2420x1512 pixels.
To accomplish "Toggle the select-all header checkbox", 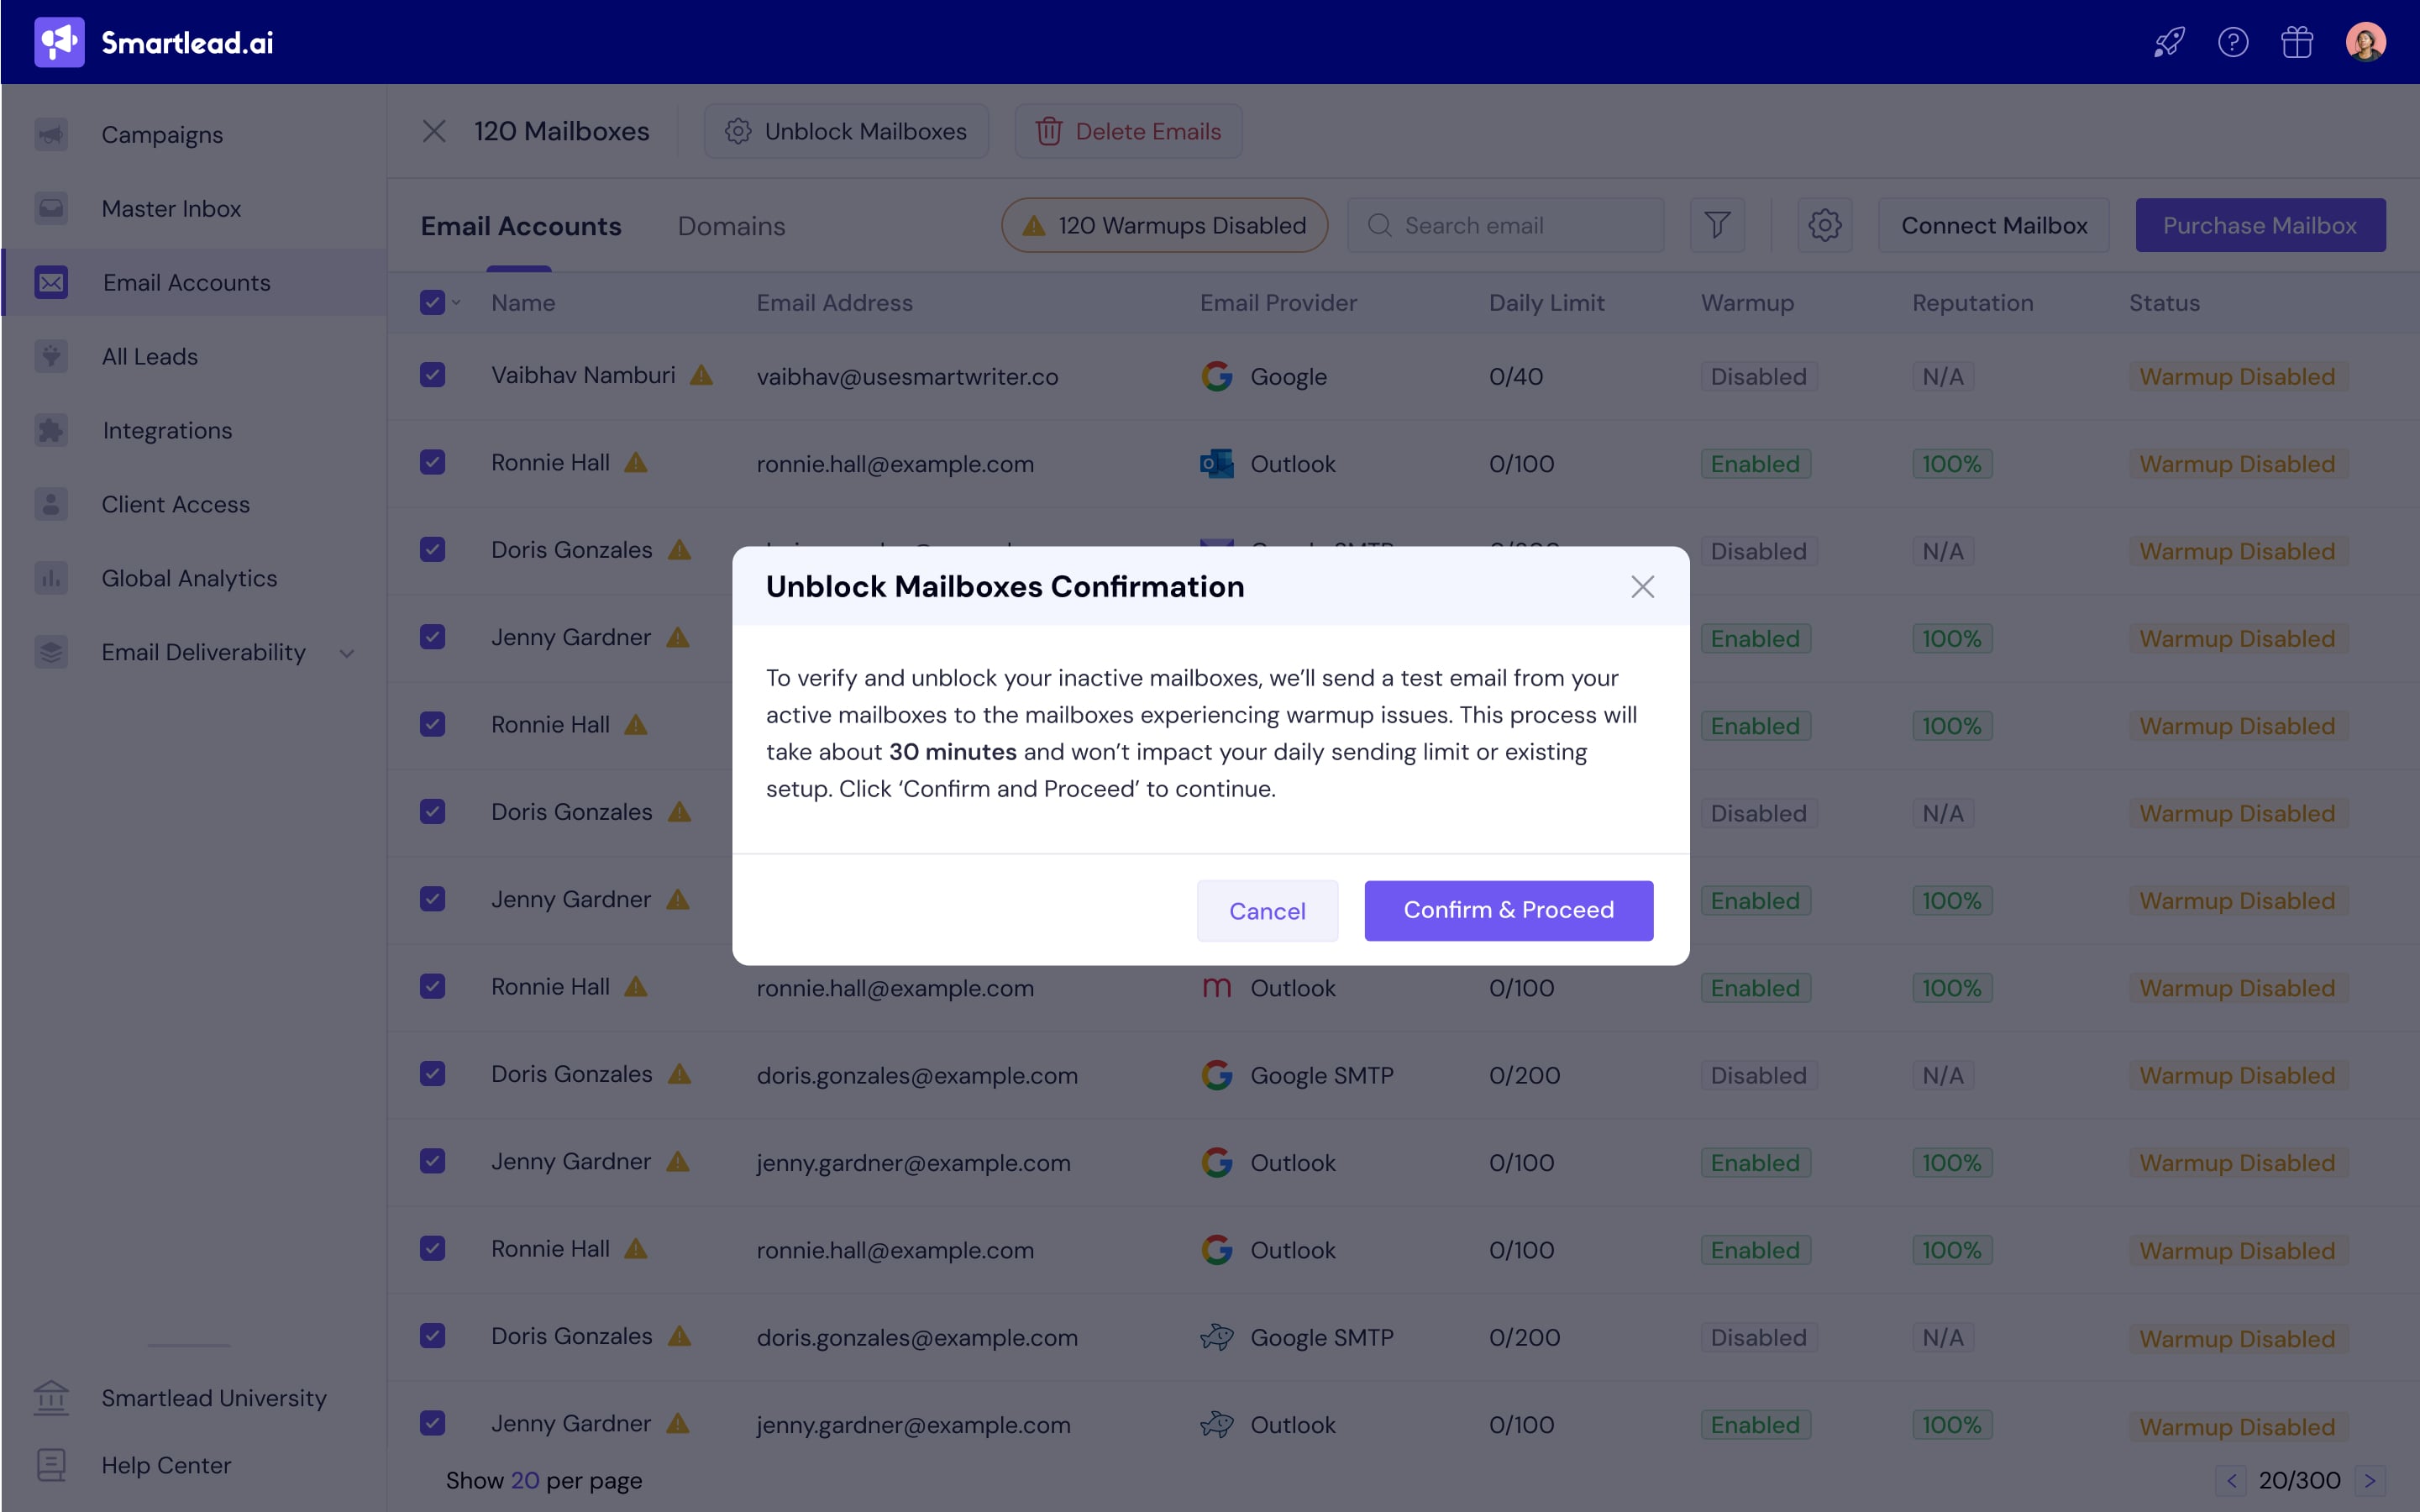I will click(432, 302).
